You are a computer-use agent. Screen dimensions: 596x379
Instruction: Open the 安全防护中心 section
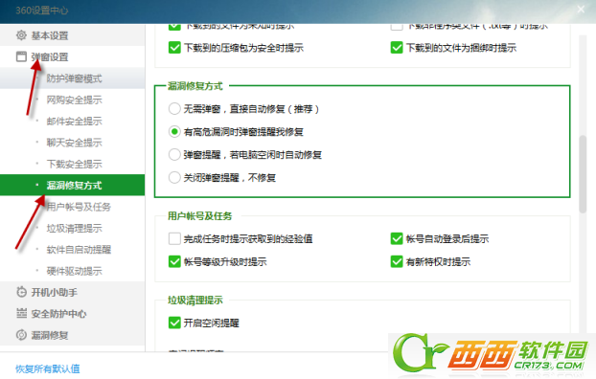click(x=72, y=314)
